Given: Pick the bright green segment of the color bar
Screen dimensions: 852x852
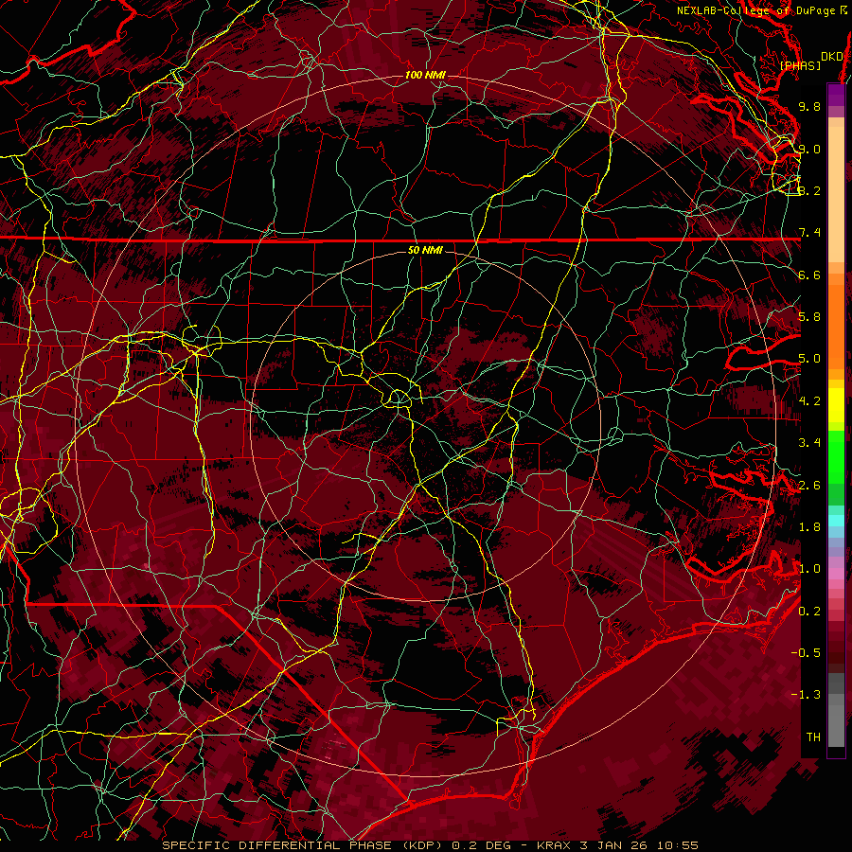Looking at the screenshot, I should [x=836, y=456].
